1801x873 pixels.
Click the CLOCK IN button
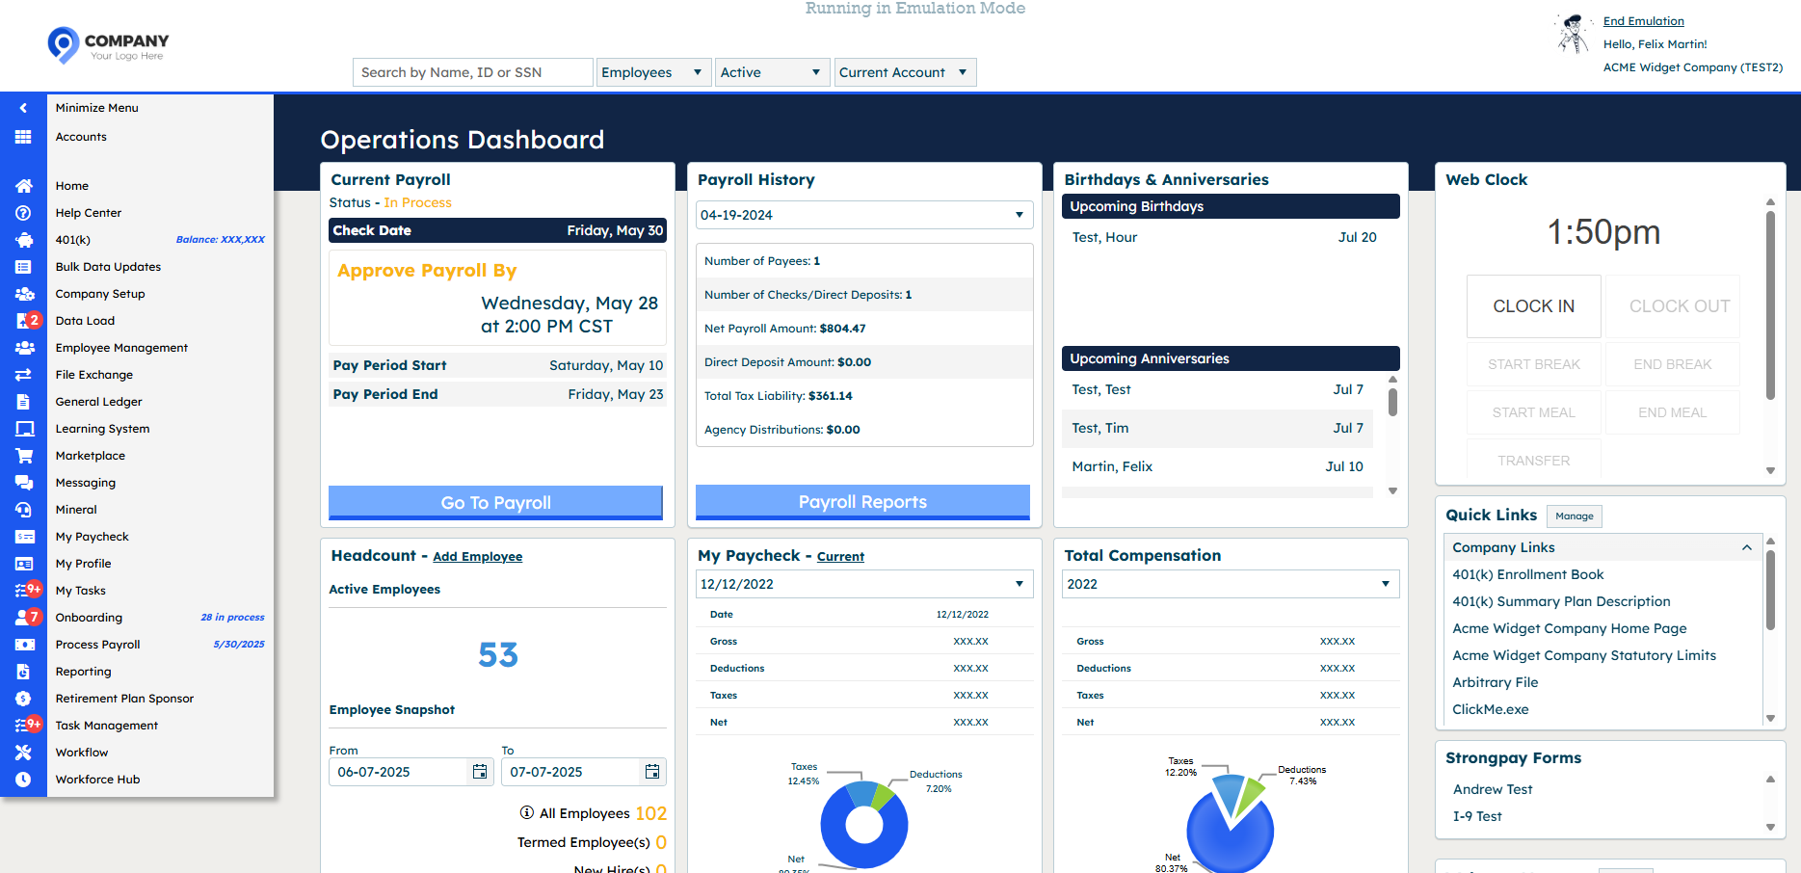(1533, 306)
